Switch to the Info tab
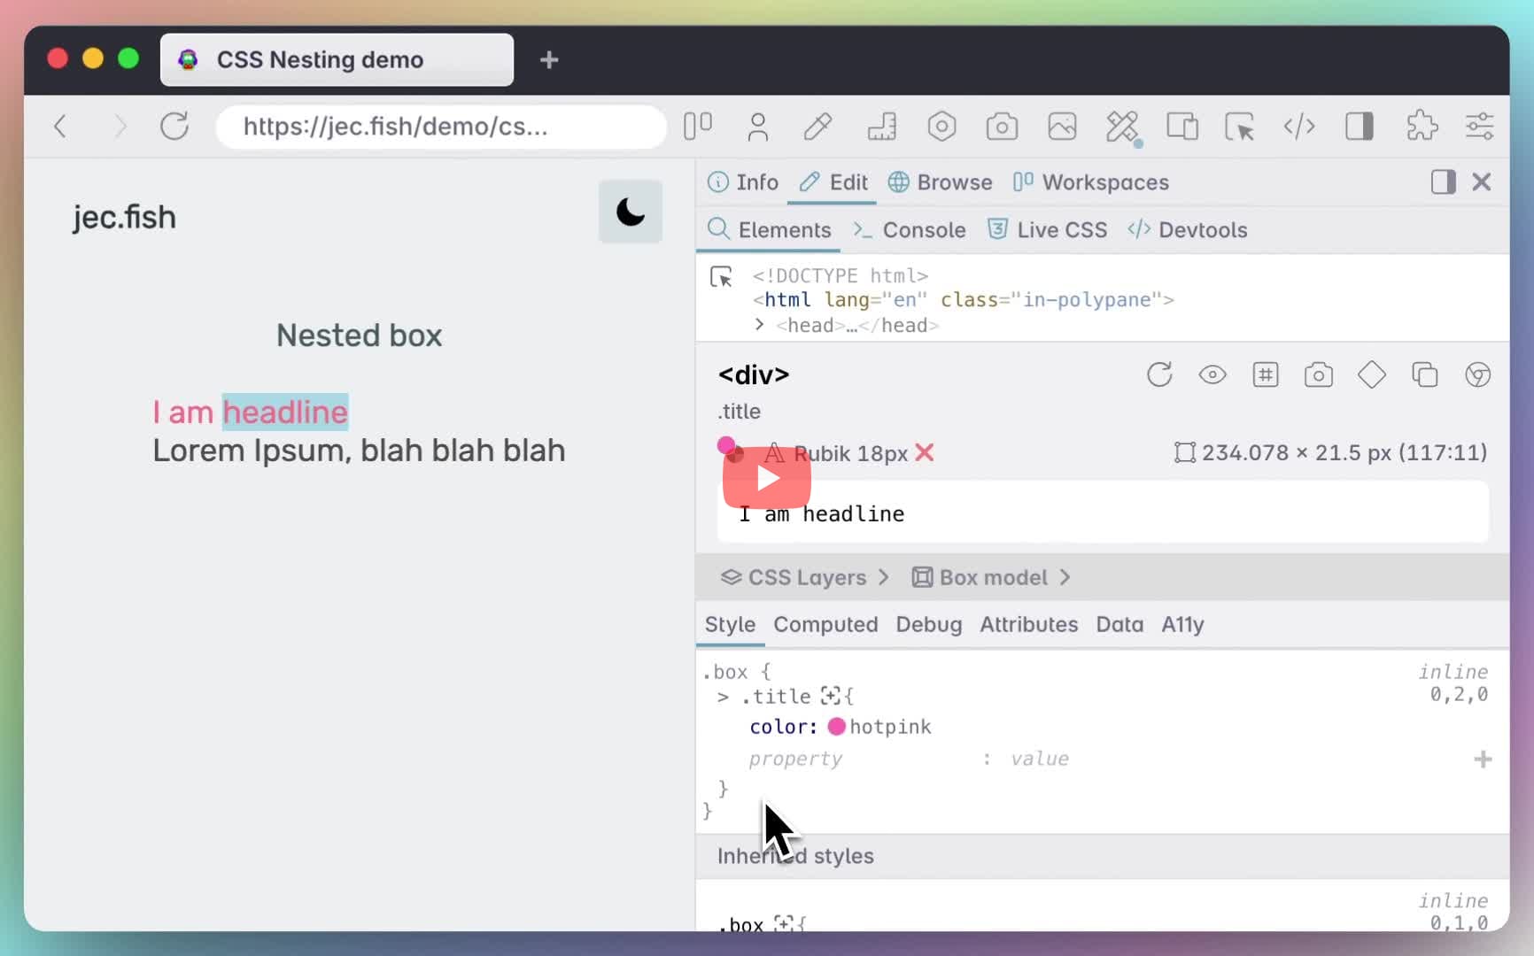 pyautogui.click(x=743, y=182)
